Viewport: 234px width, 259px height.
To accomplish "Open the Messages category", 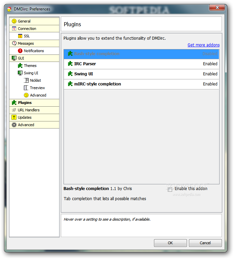I will coord(34,43).
